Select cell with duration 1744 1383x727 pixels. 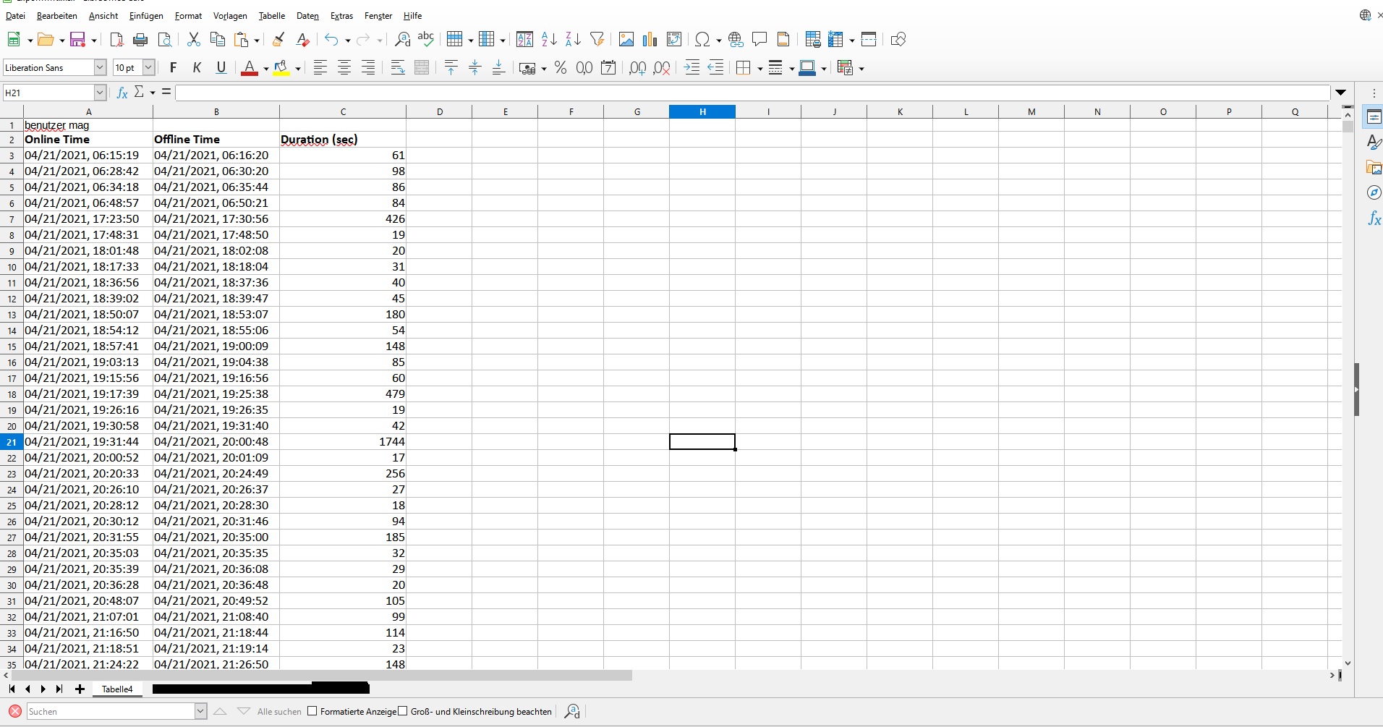[343, 441]
